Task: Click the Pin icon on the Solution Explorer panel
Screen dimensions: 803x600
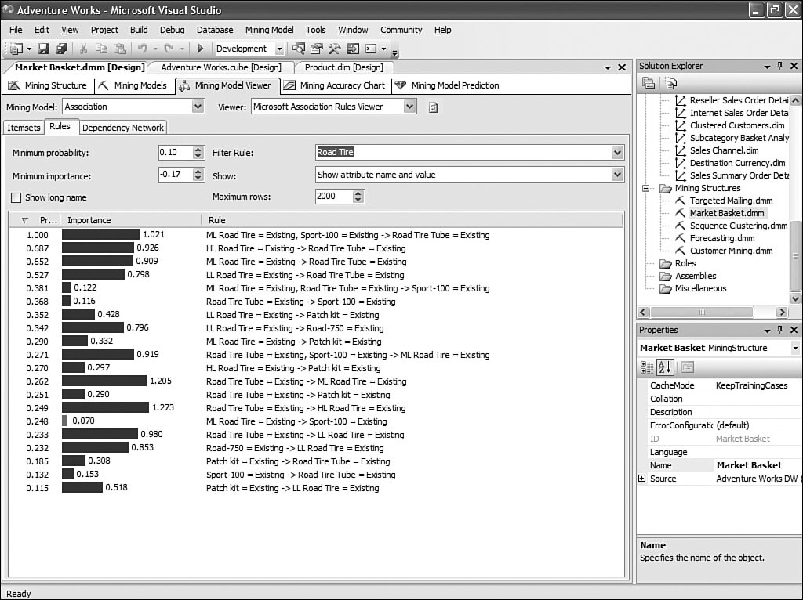Action: click(x=779, y=67)
